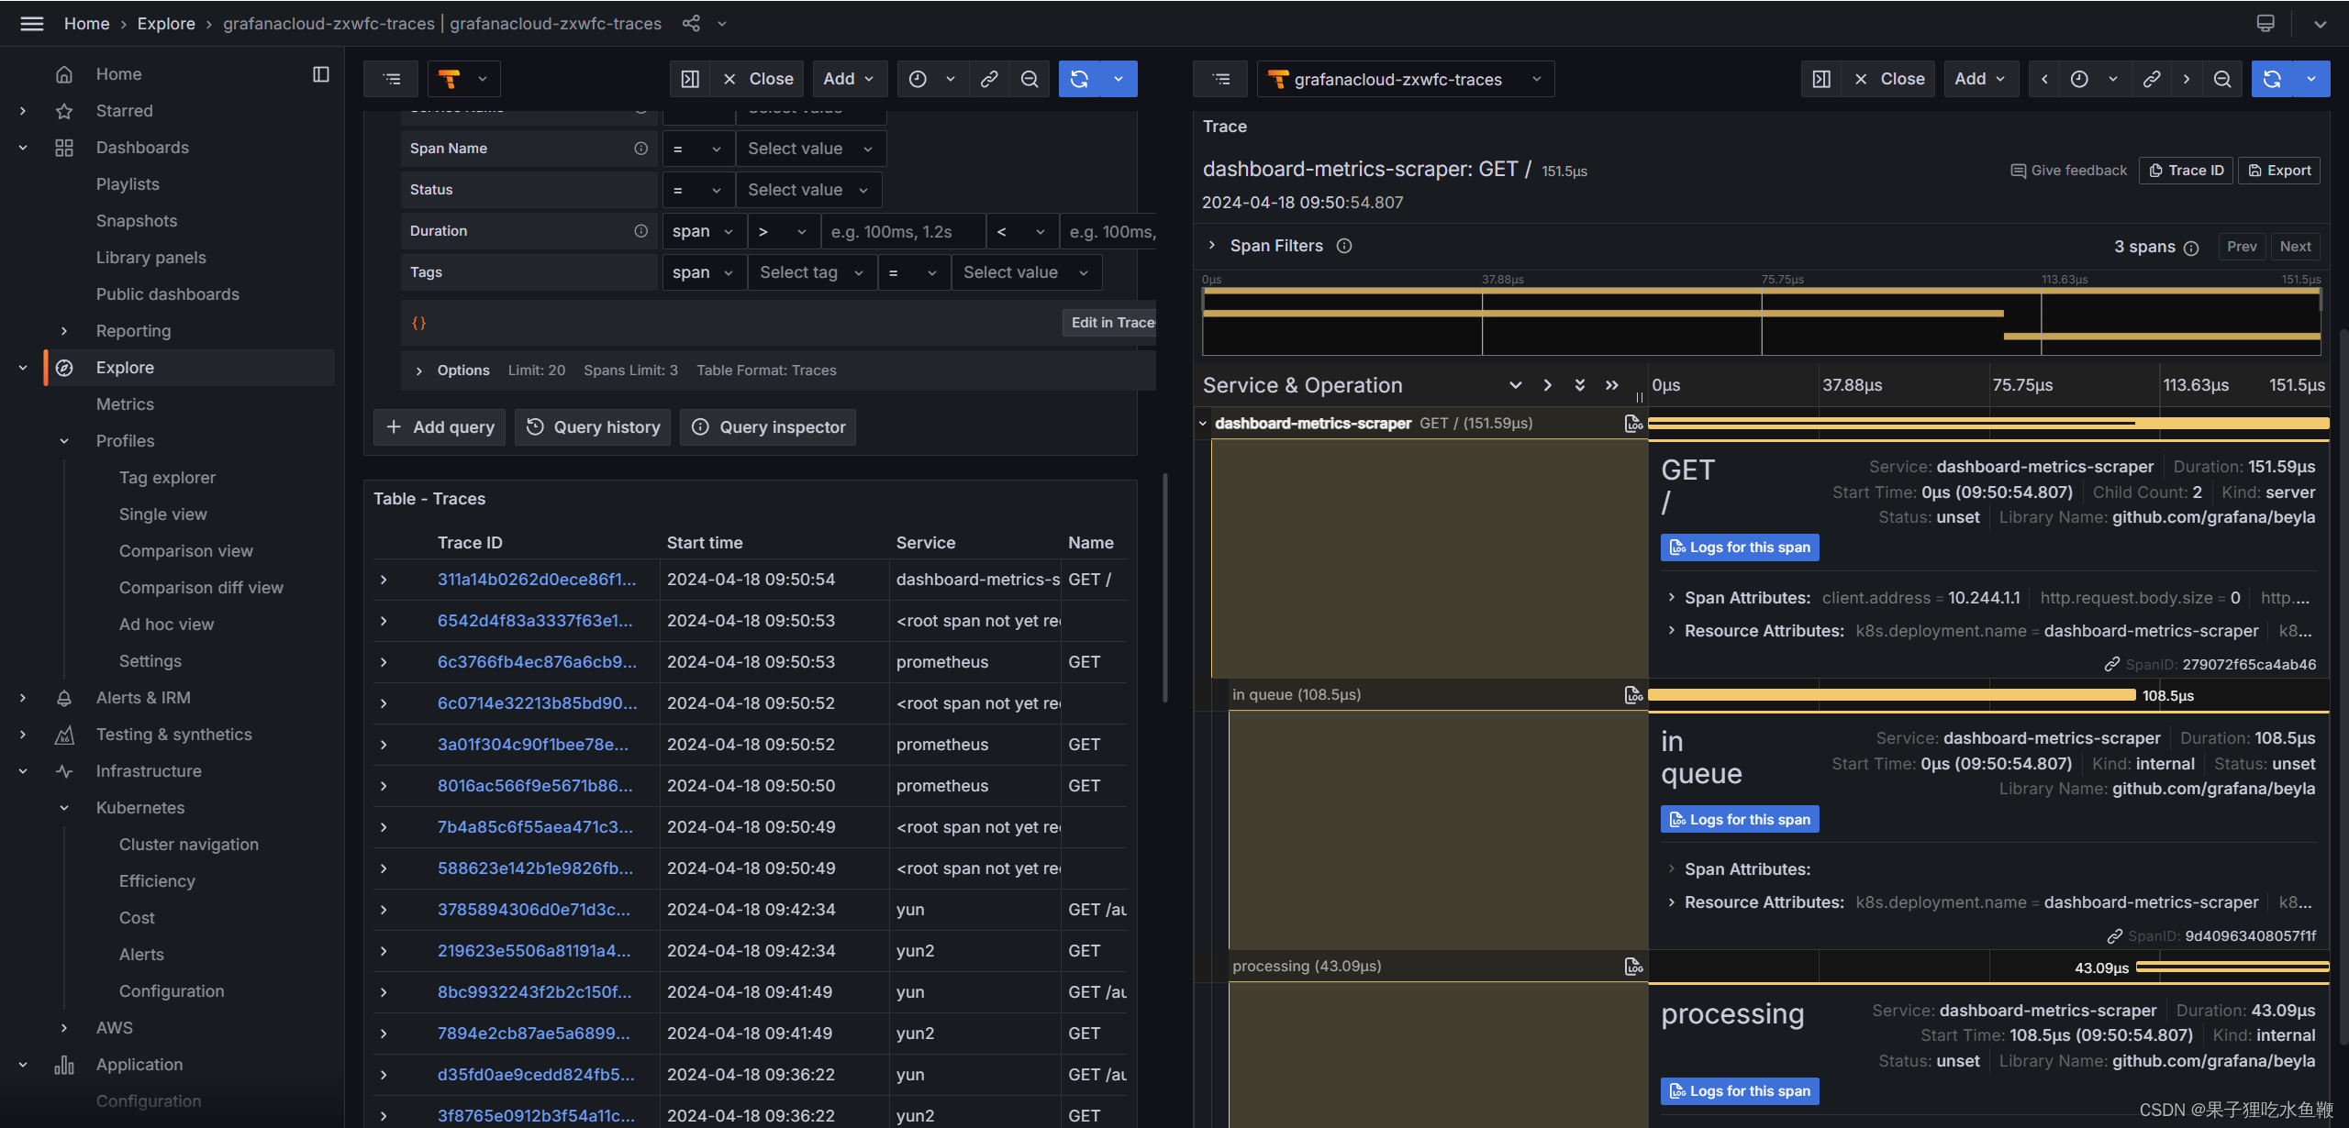Image resolution: width=2349 pixels, height=1128 pixels.
Task: Click Span Name info icon
Action: [640, 149]
